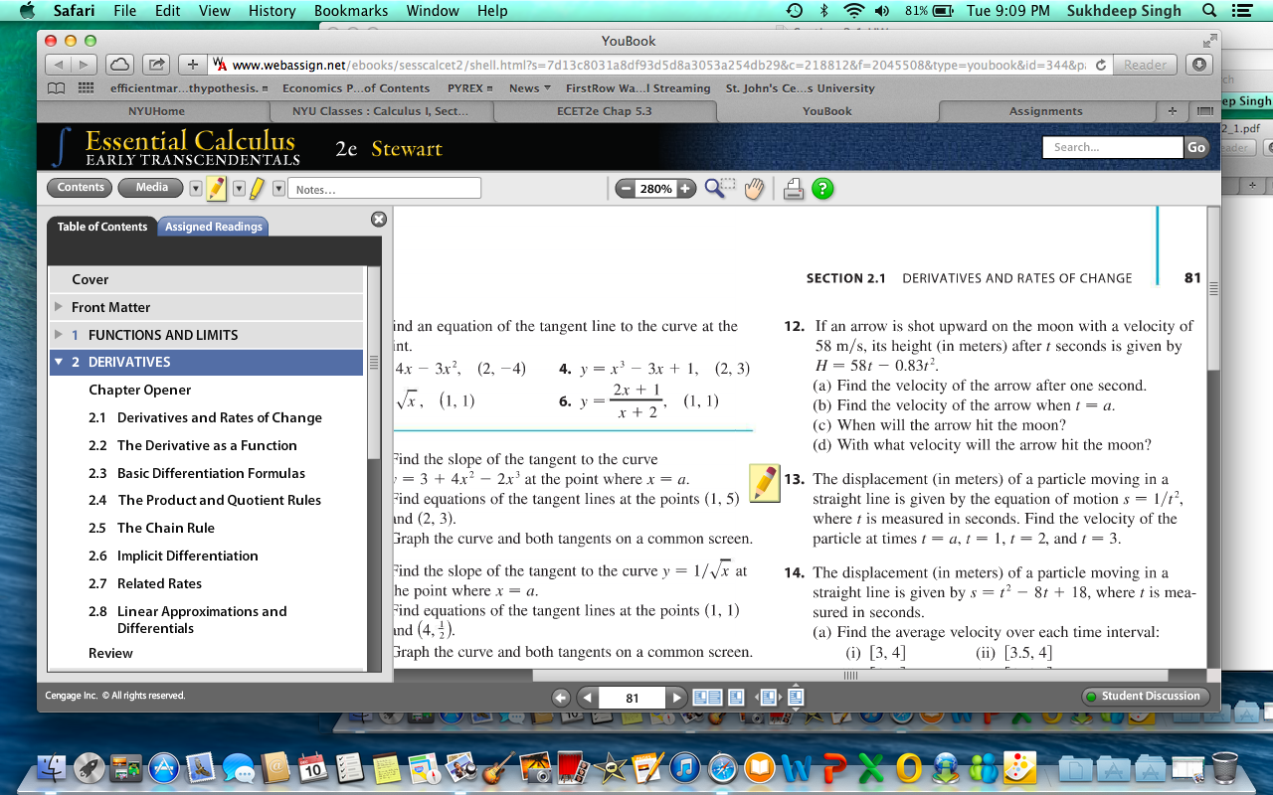Screen dimensions: 1273x795
Task: Click the page vertical scrollbar thumb
Action: pyautogui.click(x=1213, y=290)
